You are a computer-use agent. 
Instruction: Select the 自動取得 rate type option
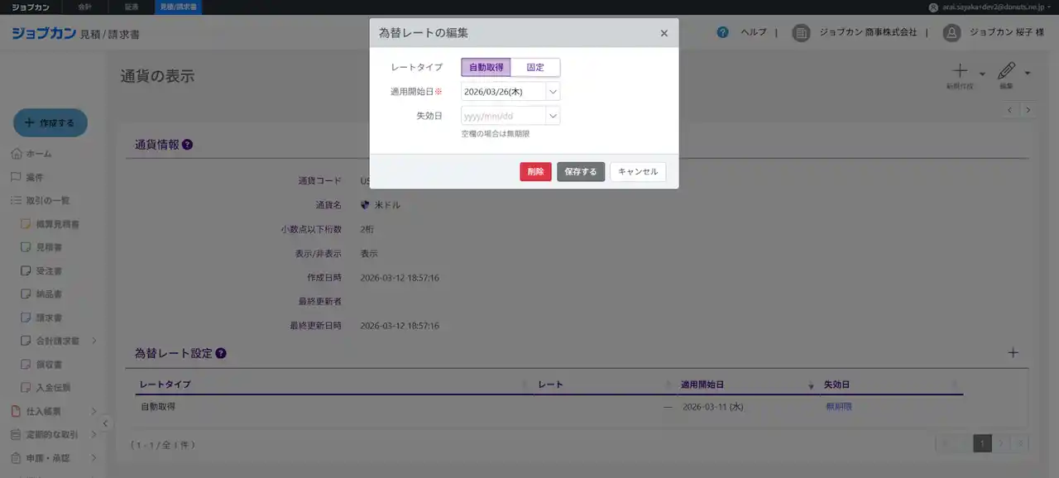pos(486,68)
